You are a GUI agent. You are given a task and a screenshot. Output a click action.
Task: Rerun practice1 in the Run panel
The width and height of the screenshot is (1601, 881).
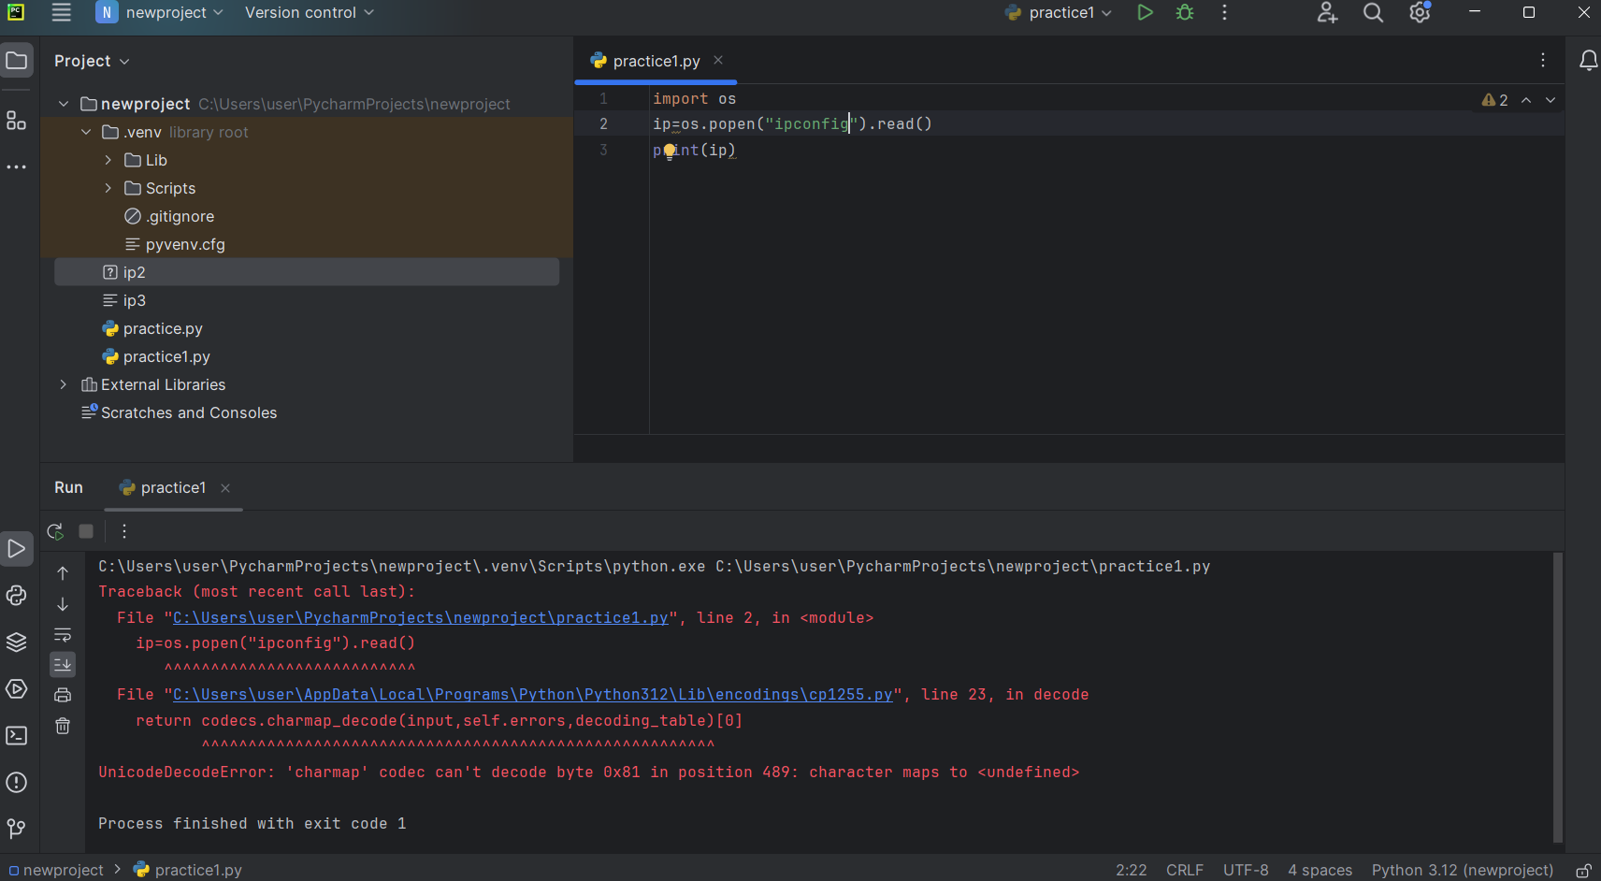[x=55, y=531]
